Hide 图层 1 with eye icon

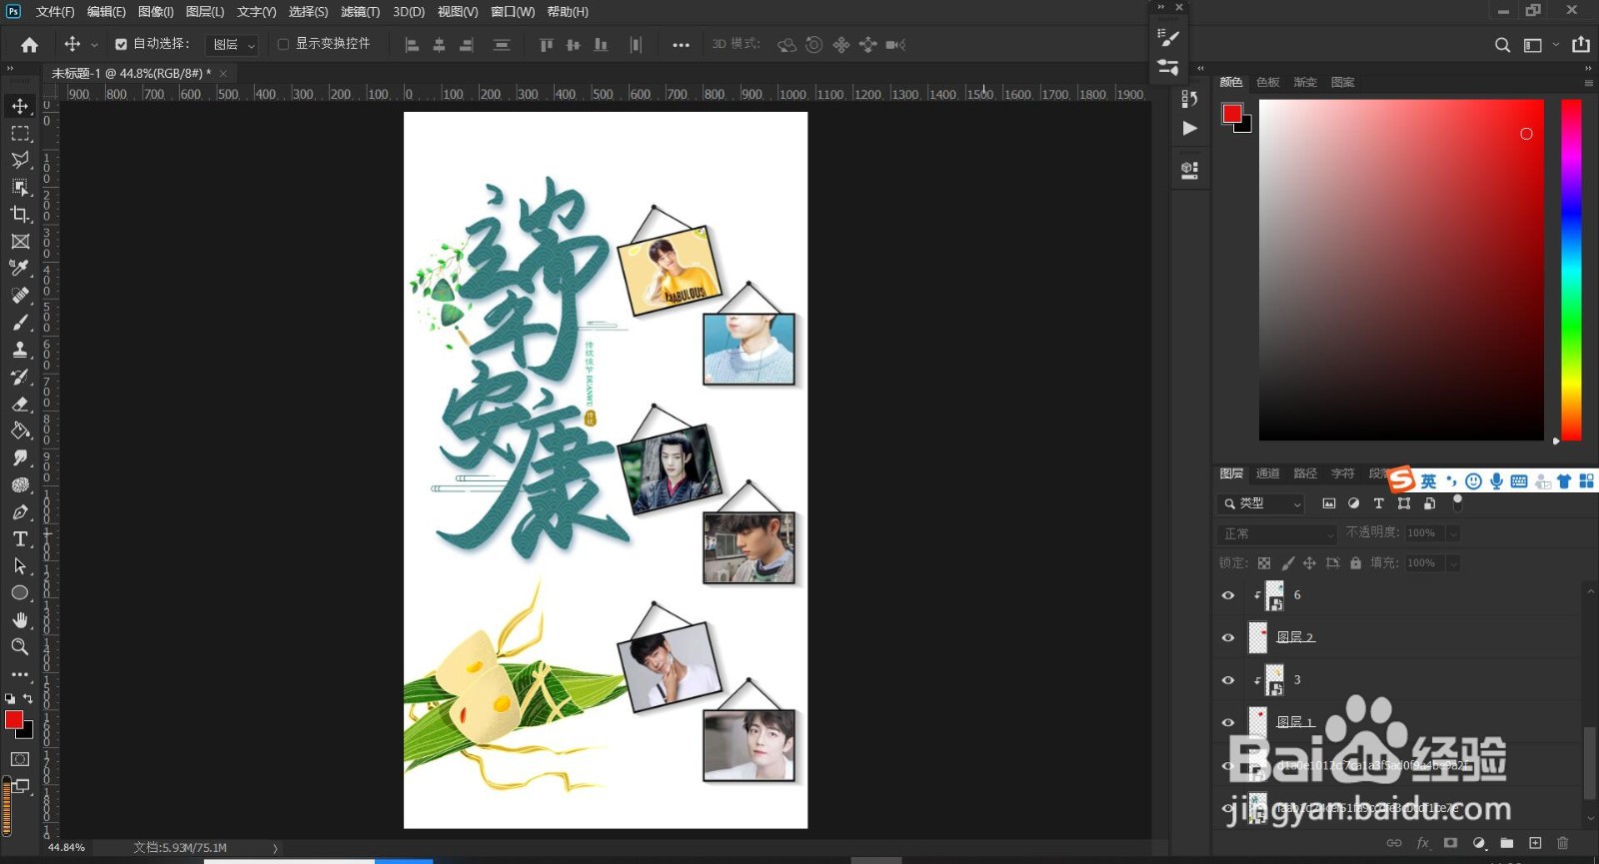point(1228,722)
